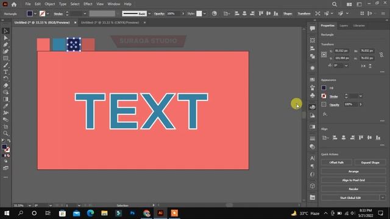Show more options in Transform section

tap(382, 72)
